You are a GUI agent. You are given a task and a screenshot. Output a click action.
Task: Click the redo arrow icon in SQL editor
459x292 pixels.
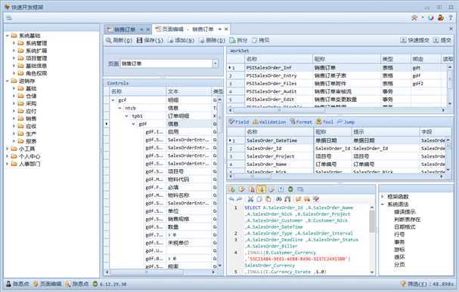[x=240, y=199]
